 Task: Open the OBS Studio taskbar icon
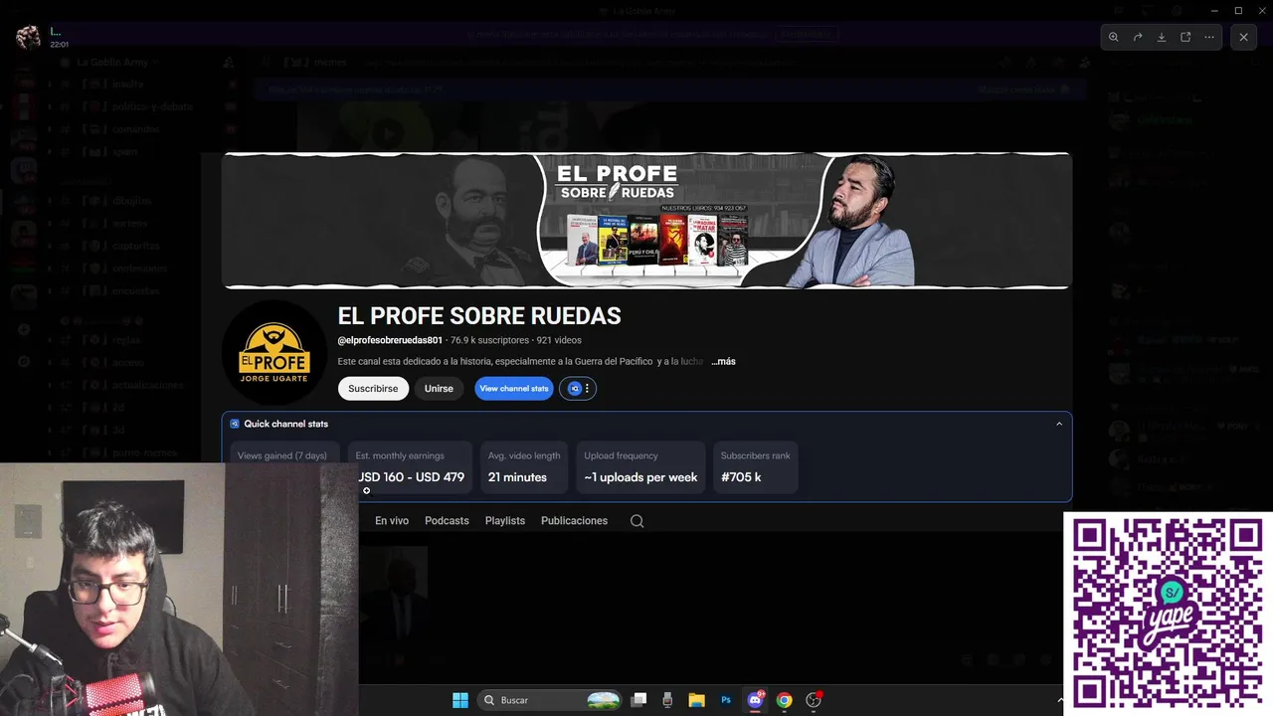[x=814, y=700]
